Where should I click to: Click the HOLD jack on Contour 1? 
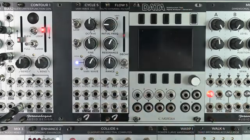[x=48, y=94]
